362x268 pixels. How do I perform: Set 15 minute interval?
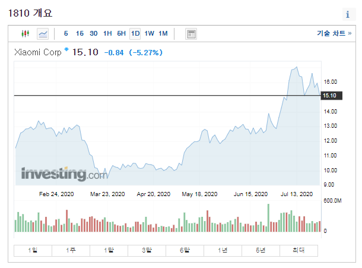80,33
